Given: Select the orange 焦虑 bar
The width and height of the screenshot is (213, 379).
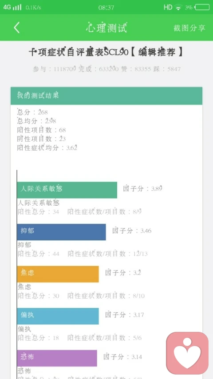Looking at the screenshot, I should (58, 274).
